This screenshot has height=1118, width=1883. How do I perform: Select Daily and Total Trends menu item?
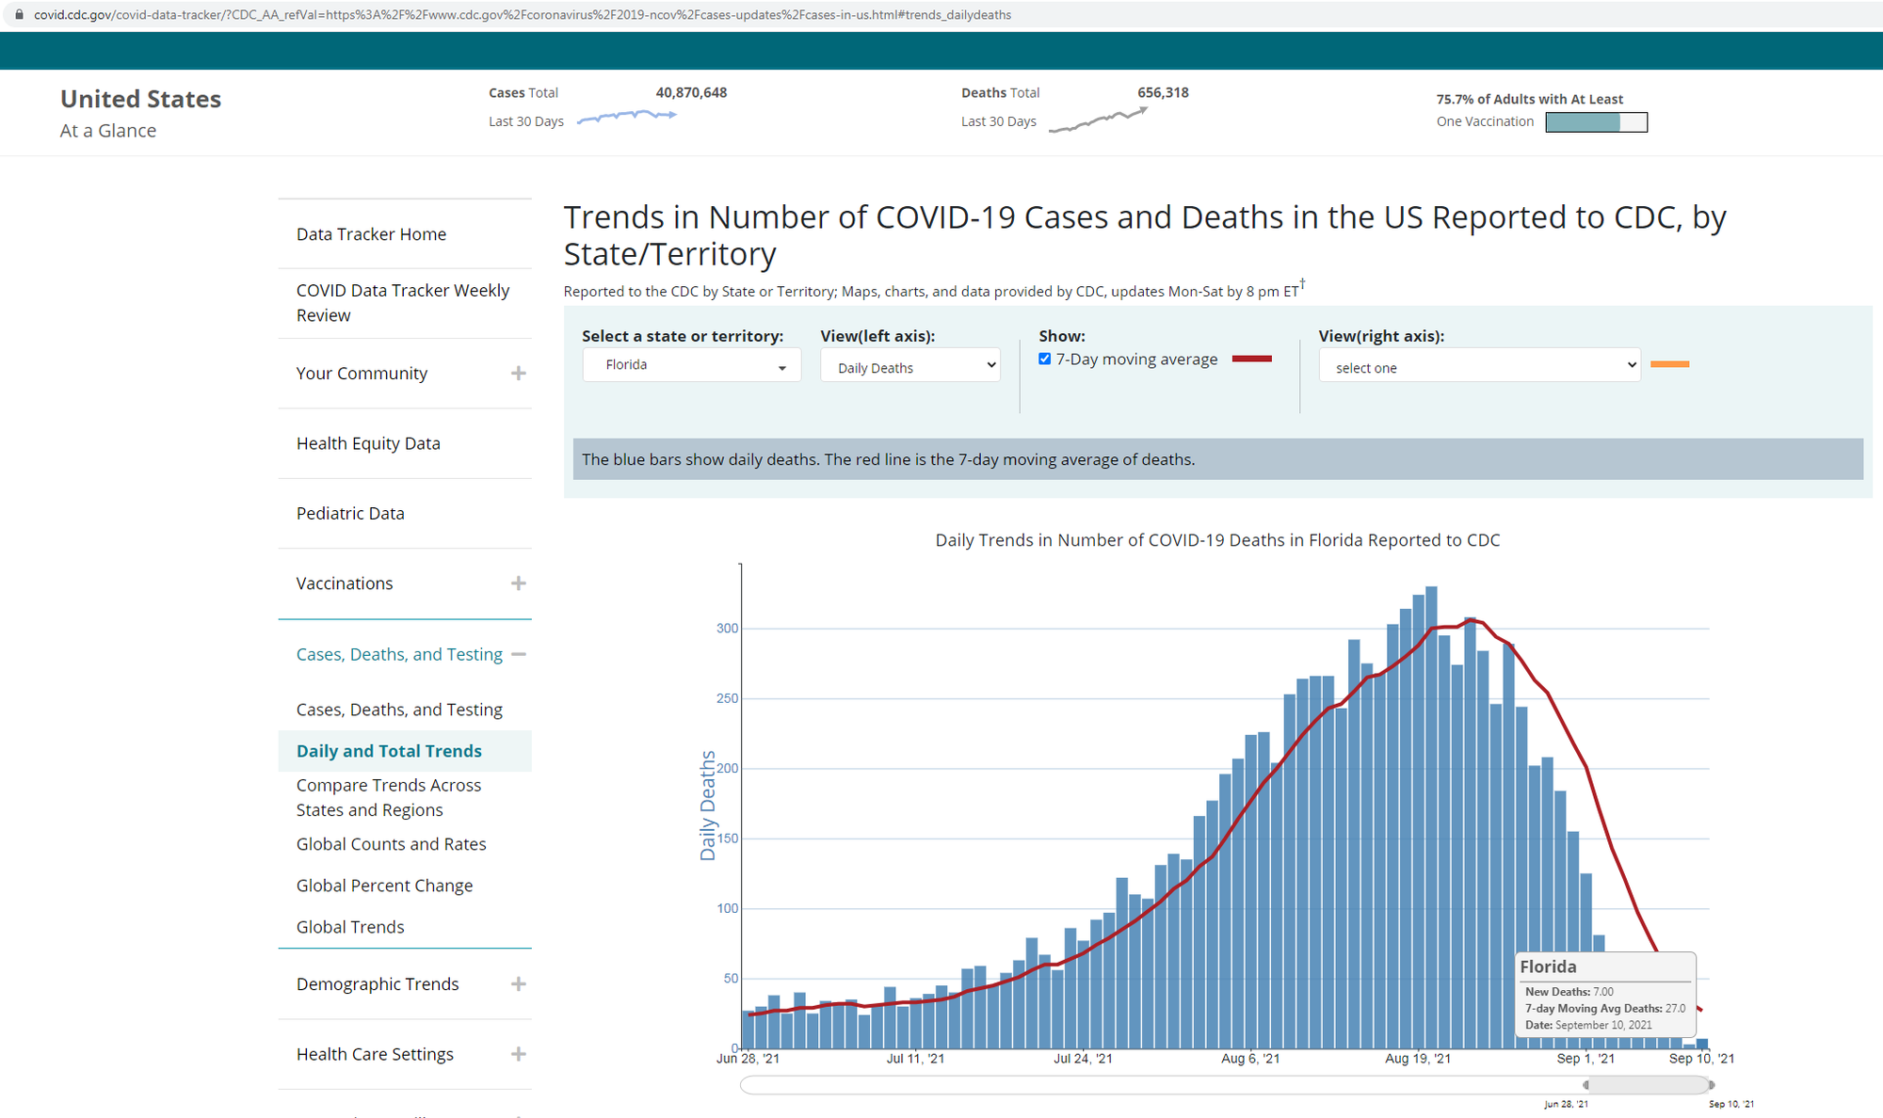[389, 751]
